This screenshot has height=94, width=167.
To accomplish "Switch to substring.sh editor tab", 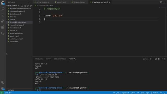I will [x=62, y=2].
